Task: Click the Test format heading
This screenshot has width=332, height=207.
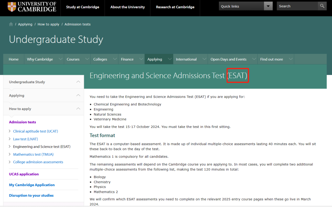Action: [x=102, y=135]
